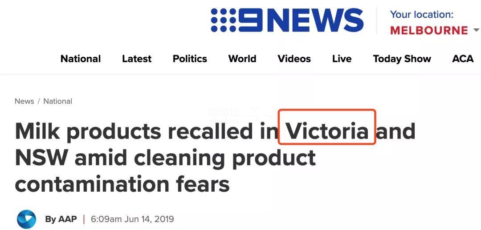Click the highlighted word Victoria
This screenshot has width=481, height=230.
click(327, 131)
